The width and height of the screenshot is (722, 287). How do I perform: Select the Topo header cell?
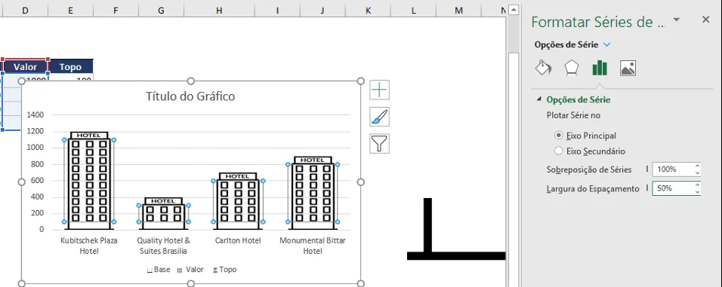[70, 67]
